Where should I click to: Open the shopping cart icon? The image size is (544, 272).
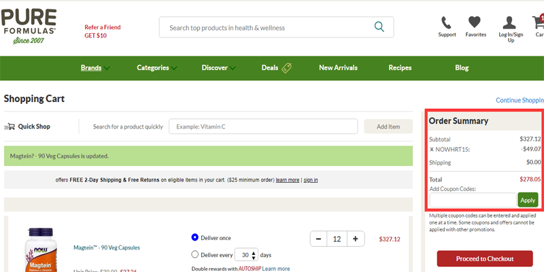pos(539,22)
